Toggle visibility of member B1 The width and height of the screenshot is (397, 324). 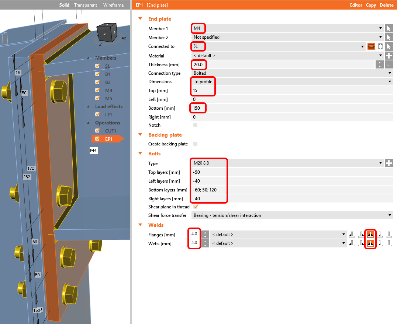(x=97, y=74)
